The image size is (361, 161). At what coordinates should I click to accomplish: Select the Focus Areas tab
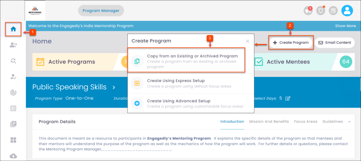tap(306, 122)
